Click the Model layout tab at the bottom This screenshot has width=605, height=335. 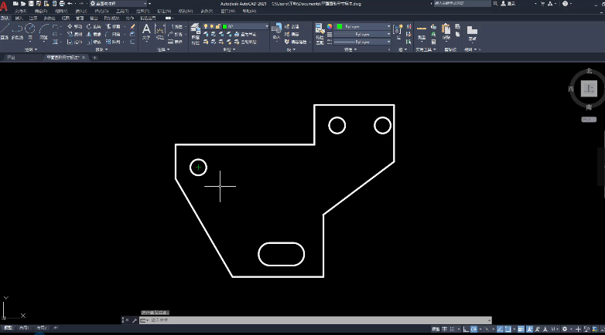[x=8, y=328]
